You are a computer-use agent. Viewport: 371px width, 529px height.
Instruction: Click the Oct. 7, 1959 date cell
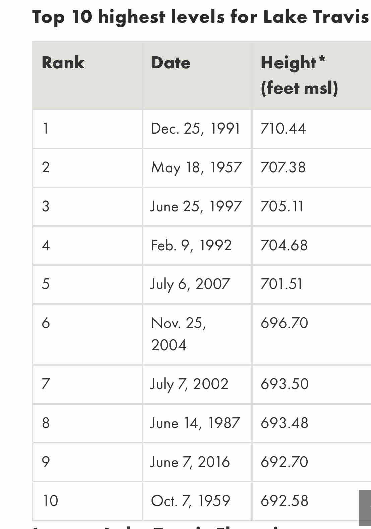coord(190,501)
